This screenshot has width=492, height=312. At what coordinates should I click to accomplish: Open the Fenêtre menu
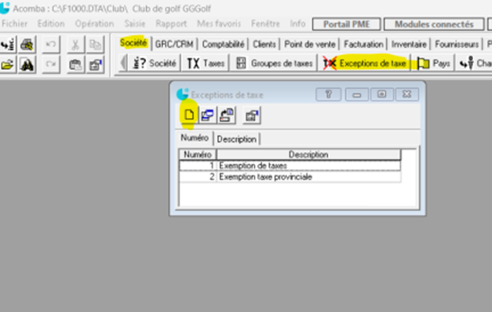click(265, 24)
